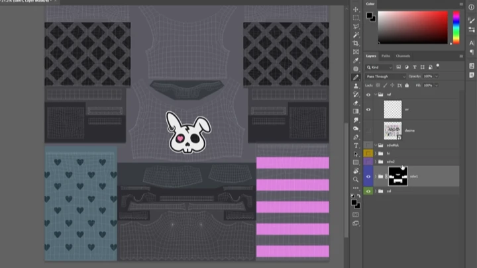This screenshot has width=477, height=268.
Task: Click the rainbow hue slider strip
Action: pos(456,28)
